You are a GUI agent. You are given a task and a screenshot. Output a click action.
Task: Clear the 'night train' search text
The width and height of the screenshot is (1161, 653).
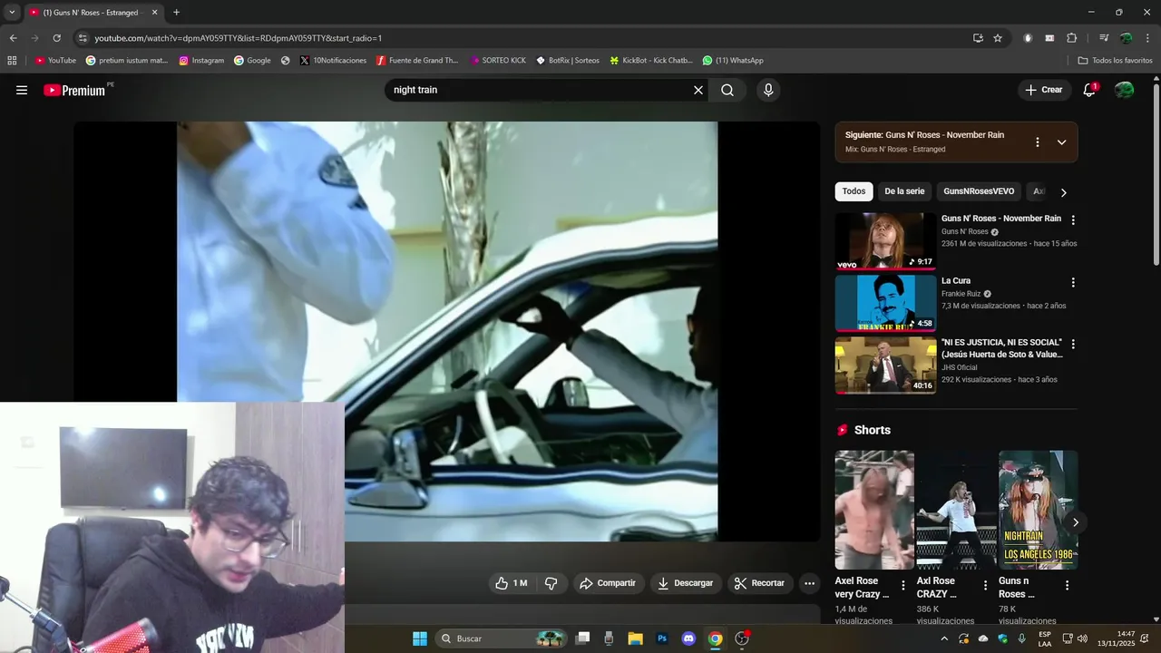(x=698, y=90)
